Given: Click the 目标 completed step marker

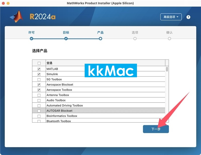Looking at the screenshot, I should click(66, 39).
